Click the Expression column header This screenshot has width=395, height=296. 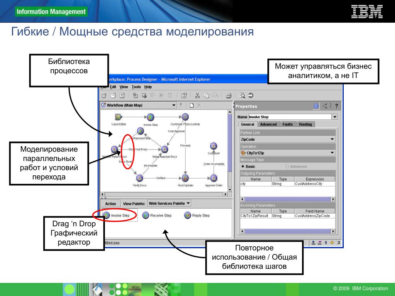tap(315, 179)
